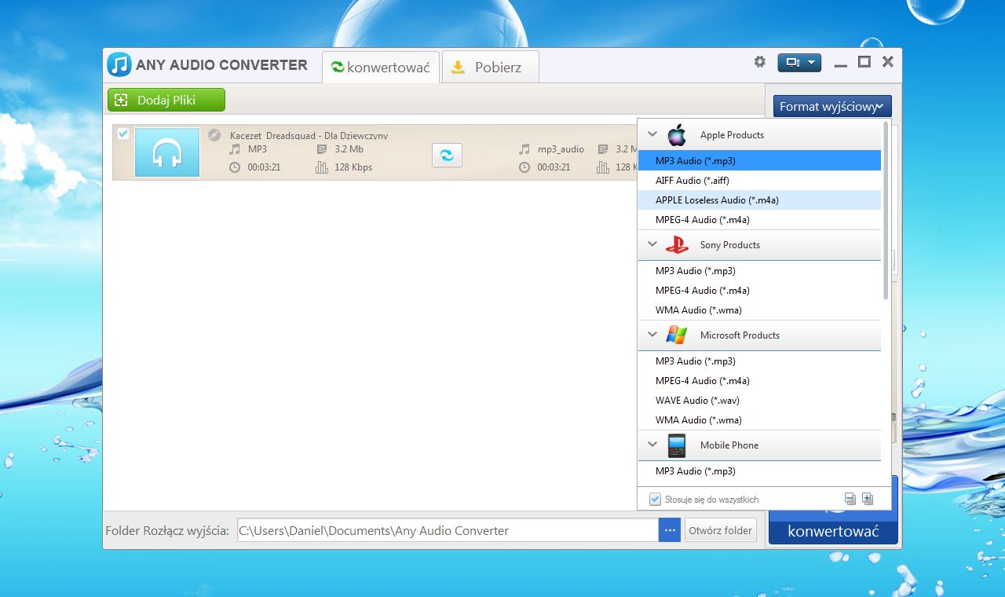Click the source 3.2 Mb file size icon
The width and height of the screenshot is (1005, 597).
pos(322,149)
